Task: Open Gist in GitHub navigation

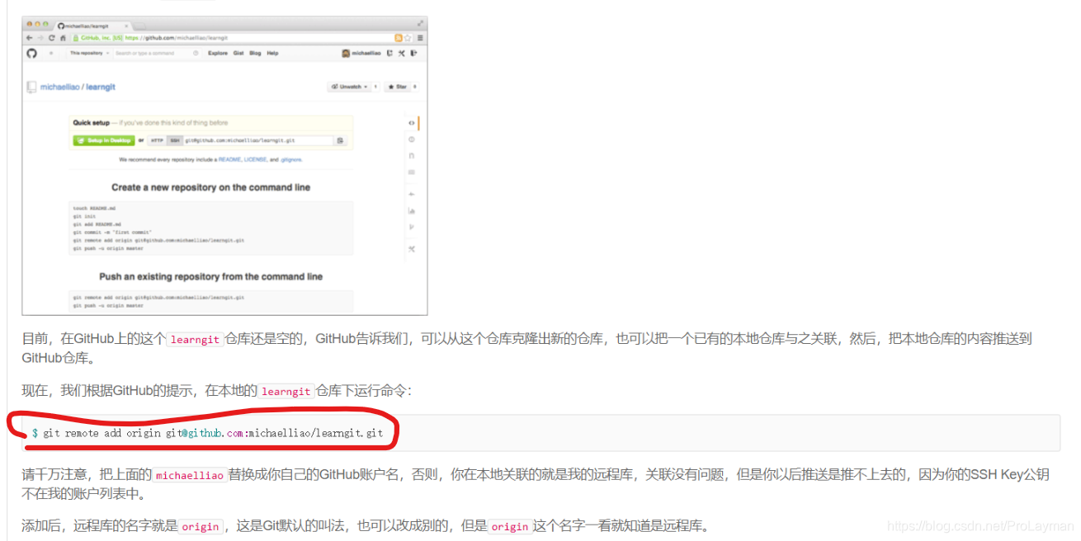Action: 238,53
